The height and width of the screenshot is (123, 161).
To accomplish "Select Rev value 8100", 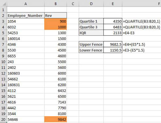I will point(56,114).
